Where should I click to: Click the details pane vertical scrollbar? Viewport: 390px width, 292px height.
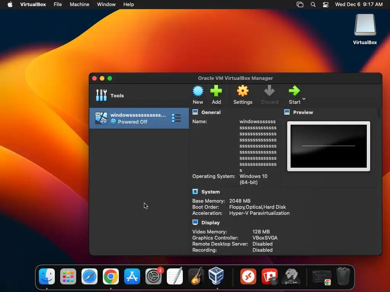(379, 113)
